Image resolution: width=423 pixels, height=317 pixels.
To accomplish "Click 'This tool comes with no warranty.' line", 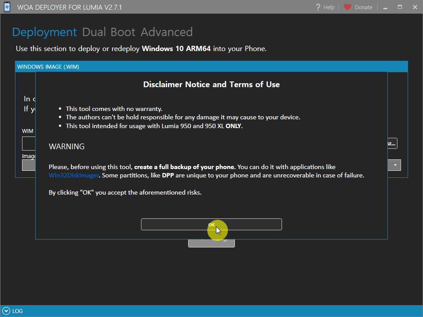I will pos(114,109).
